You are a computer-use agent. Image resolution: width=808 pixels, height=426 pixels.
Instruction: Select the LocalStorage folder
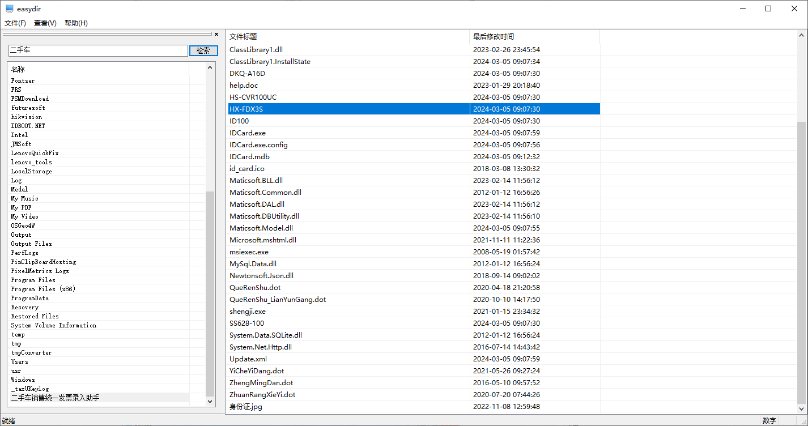pos(31,171)
